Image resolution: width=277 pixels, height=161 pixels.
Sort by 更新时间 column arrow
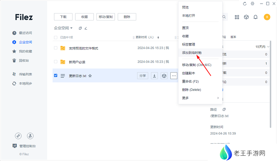click(x=158, y=37)
